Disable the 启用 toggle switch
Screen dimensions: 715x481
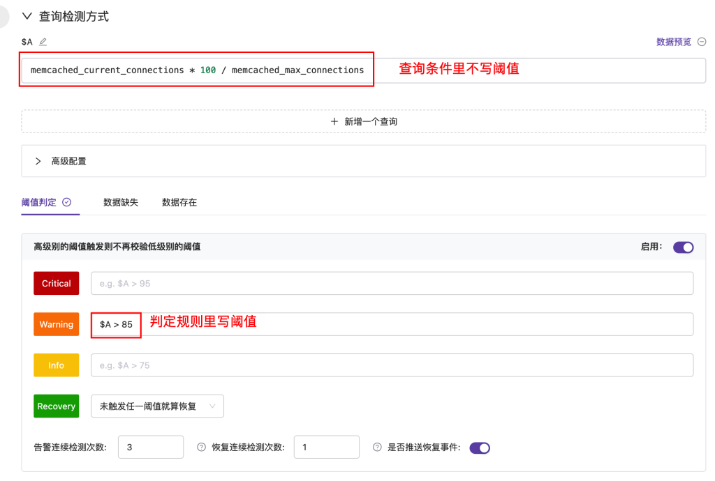(684, 247)
